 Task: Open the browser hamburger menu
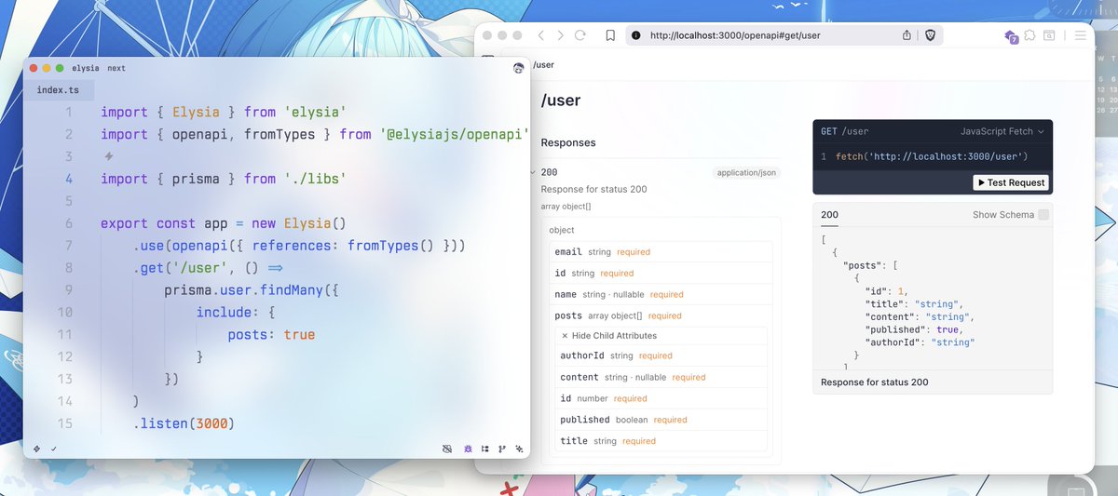(1080, 35)
